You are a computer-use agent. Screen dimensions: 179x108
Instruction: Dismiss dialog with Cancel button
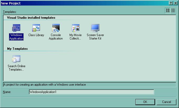(166, 102)
